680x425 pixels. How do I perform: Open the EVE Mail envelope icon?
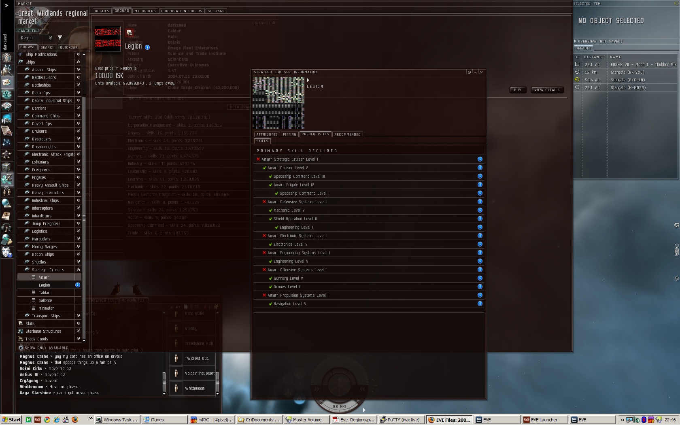(6, 82)
